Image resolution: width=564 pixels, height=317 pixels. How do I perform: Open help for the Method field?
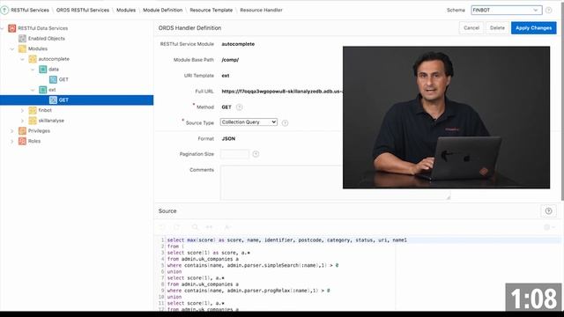click(239, 107)
